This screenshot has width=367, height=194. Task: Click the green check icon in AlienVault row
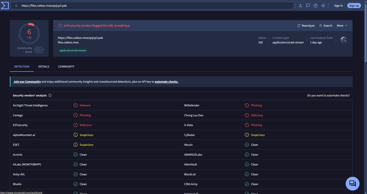click(x=247, y=164)
